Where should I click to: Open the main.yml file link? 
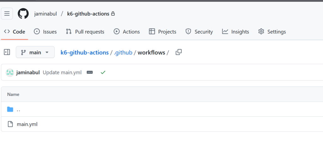click(x=27, y=124)
